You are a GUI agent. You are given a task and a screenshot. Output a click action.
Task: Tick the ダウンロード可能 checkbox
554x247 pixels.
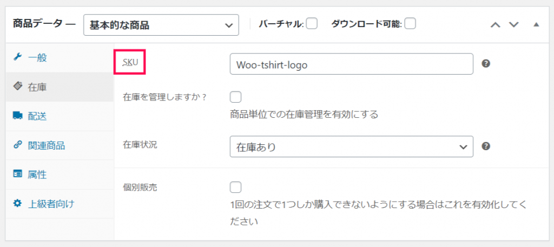410,24
